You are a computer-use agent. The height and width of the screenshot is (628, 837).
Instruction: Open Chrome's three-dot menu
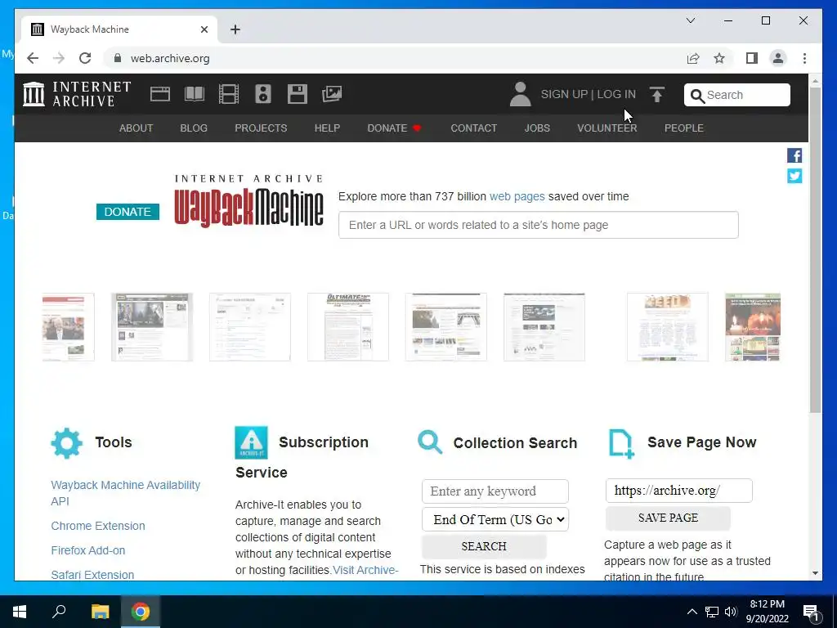[x=804, y=58]
